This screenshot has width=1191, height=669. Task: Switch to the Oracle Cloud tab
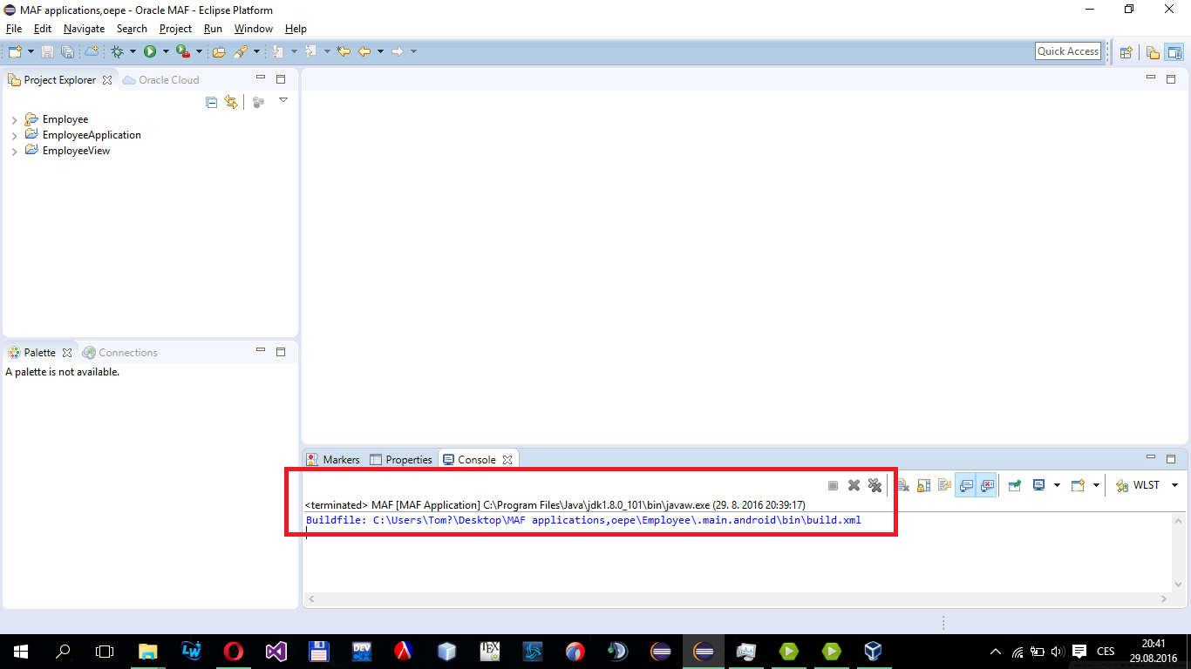click(161, 80)
